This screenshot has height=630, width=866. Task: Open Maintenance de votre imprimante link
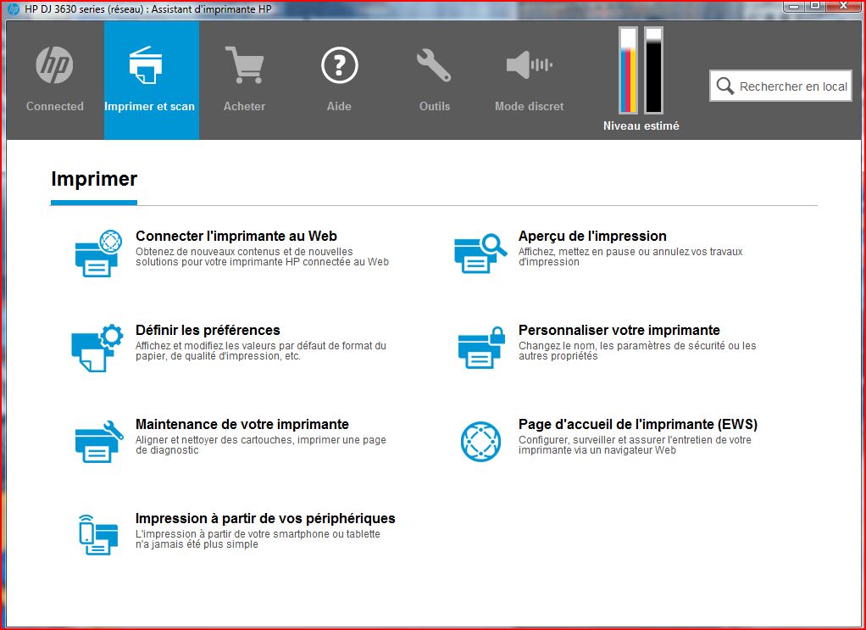tap(242, 424)
